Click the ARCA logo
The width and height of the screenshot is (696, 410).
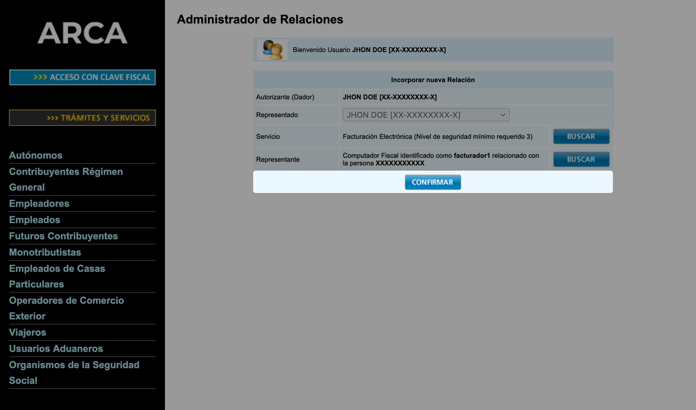[82, 33]
